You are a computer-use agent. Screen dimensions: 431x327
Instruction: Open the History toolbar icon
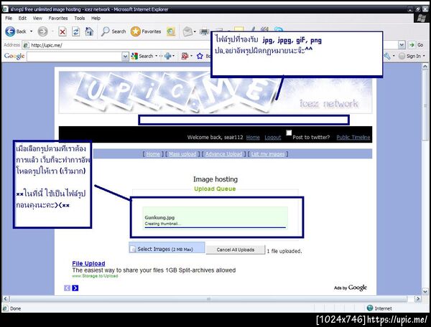[171, 32]
